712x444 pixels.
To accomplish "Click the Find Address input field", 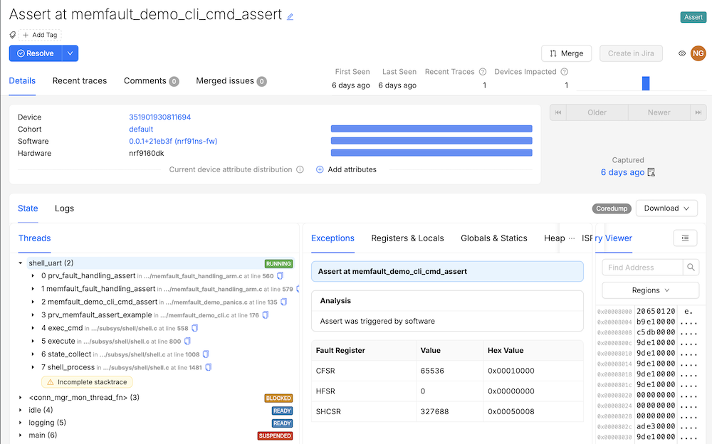I will [642, 268].
